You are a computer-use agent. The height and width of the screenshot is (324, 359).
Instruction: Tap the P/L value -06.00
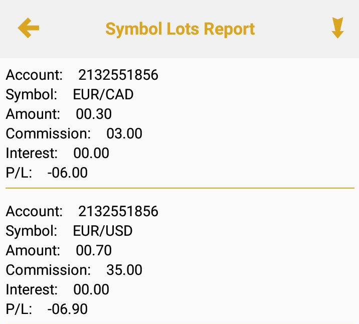coord(67,173)
